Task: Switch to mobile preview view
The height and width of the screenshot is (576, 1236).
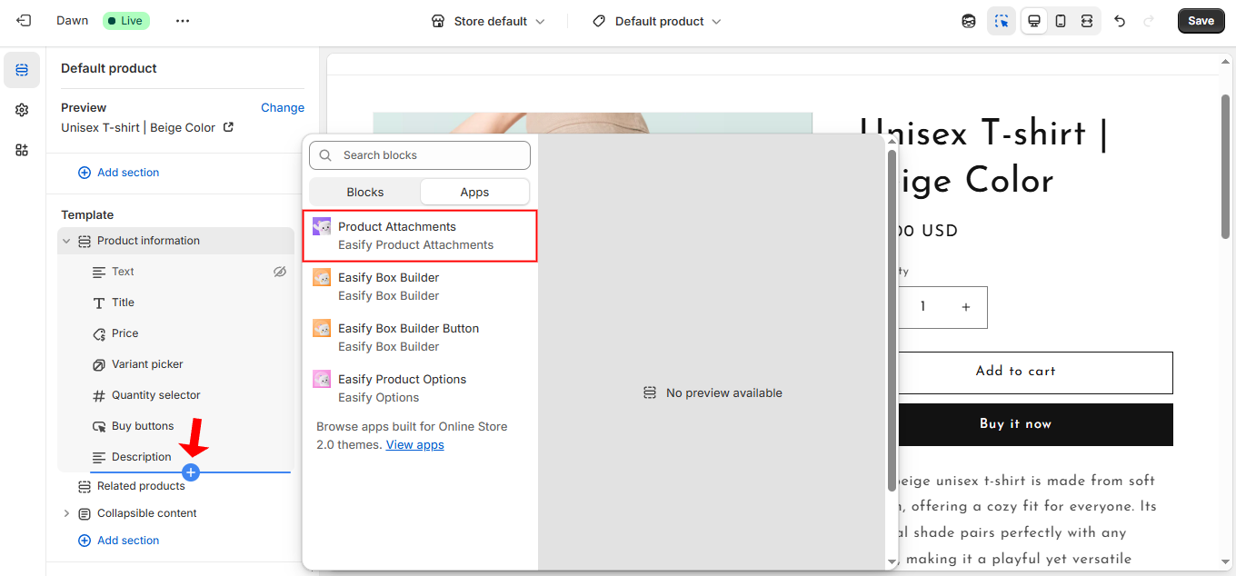Action: [x=1060, y=20]
